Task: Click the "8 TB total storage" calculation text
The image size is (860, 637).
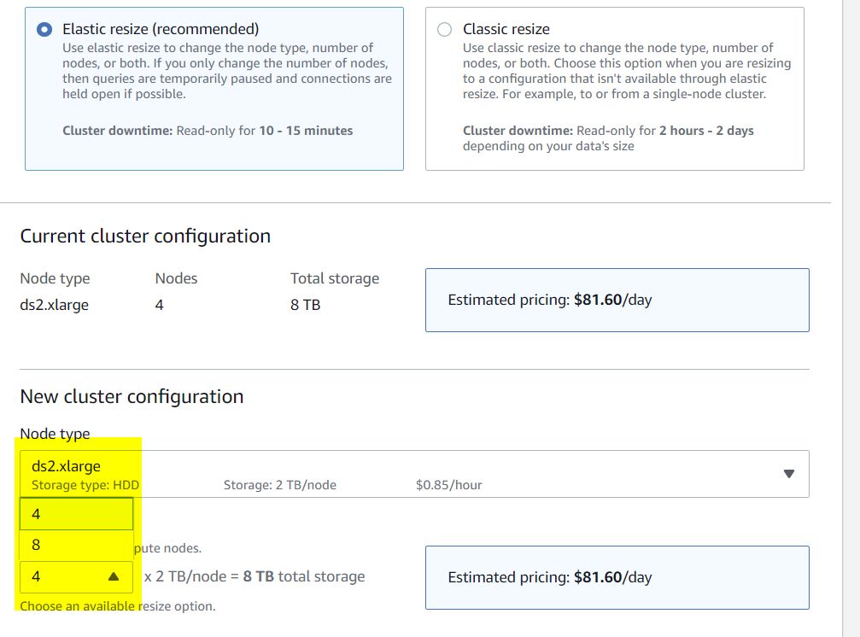Action: point(304,576)
